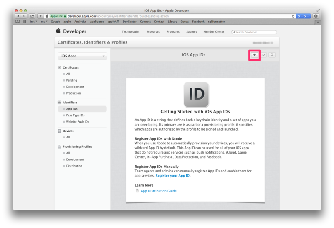Click the Certificates section header
The image size is (334, 228).
(71, 67)
